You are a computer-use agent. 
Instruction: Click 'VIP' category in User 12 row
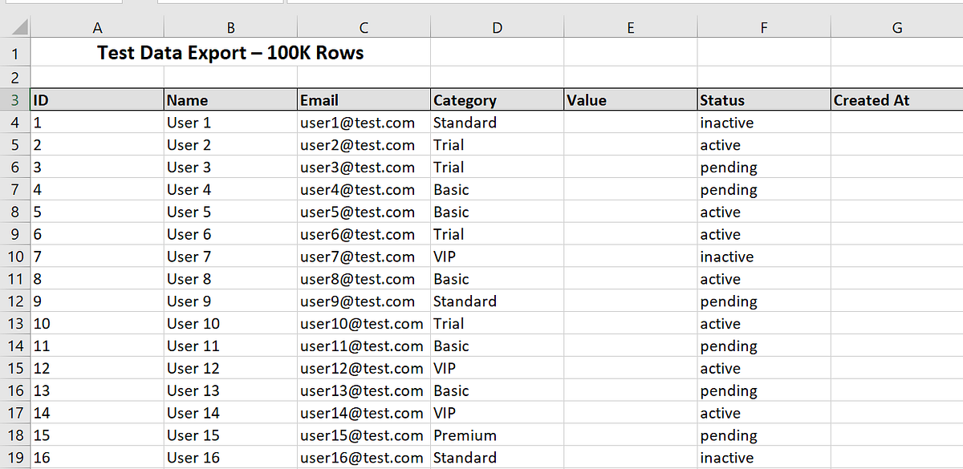(x=498, y=369)
